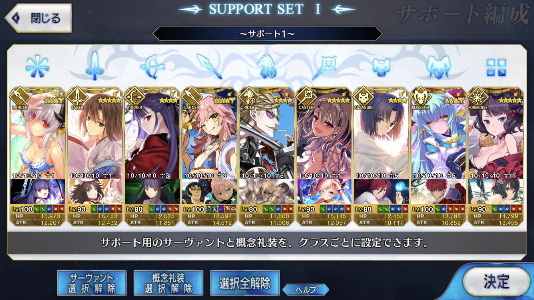Image resolution: width=534 pixels, height=300 pixels.
Task: Select the Berserker class beast icon
Action: click(439, 66)
